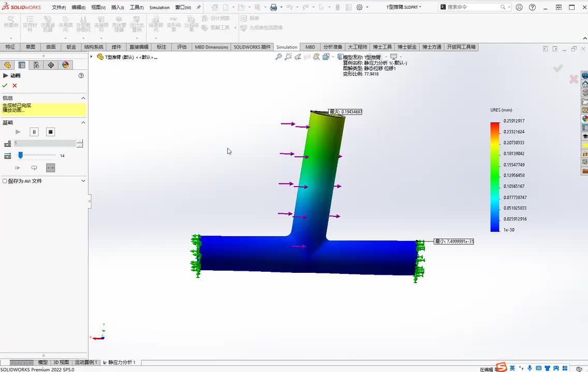Open the search box dropdown arrow
Viewport: 588px width, 372px height.
509,7
